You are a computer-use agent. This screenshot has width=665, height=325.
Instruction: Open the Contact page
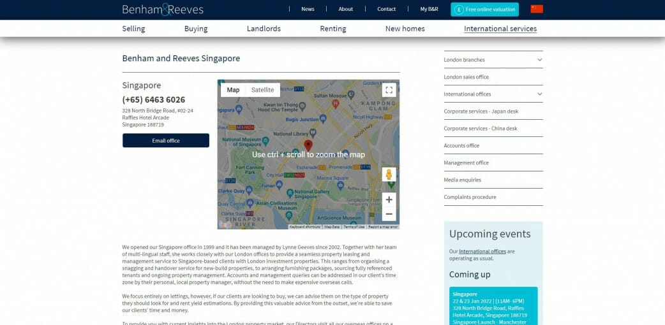(x=386, y=9)
